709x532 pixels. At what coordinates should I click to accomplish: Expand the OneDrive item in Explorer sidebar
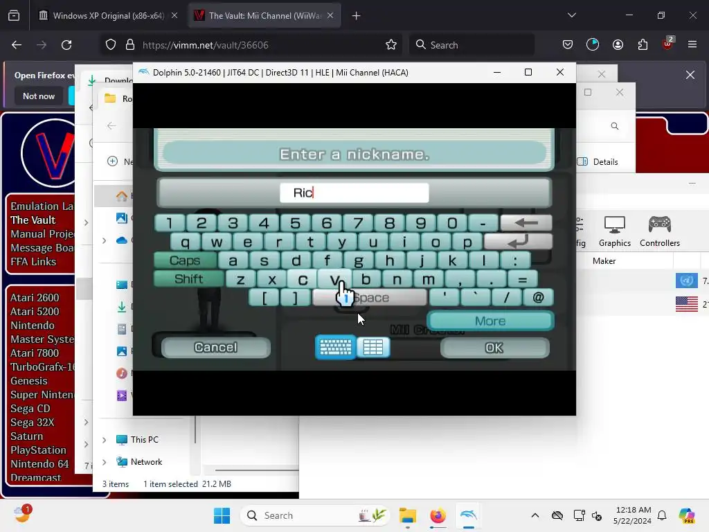pyautogui.click(x=105, y=240)
